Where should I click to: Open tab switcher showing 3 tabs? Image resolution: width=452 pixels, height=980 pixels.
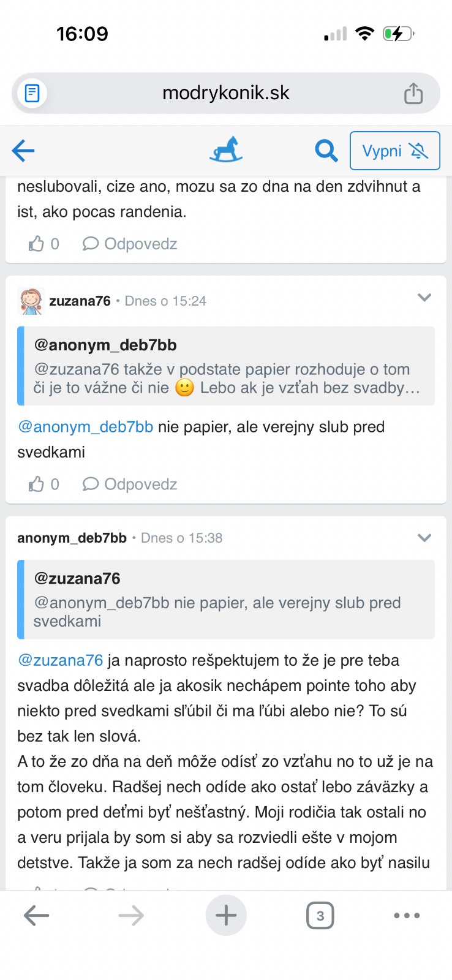coord(320,916)
